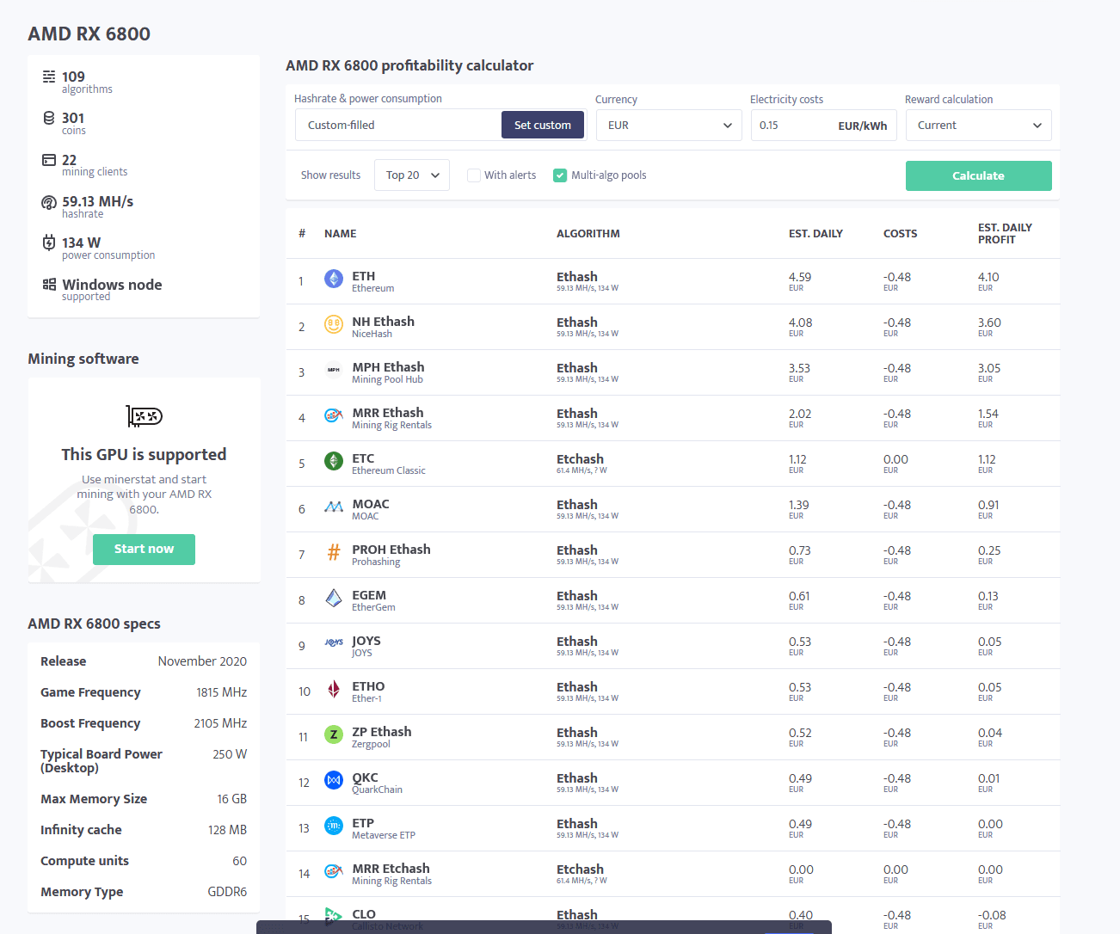The height and width of the screenshot is (934, 1120).
Task: Click the 301 coins stat
Action: click(73, 123)
